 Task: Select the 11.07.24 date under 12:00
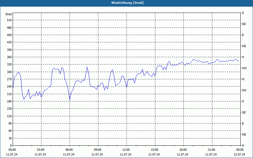click(x=126, y=155)
